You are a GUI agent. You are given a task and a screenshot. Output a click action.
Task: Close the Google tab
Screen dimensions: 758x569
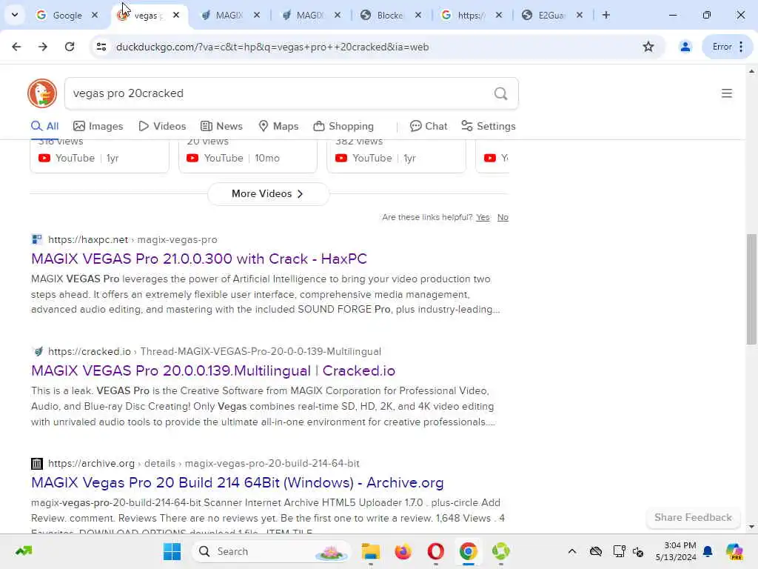pyautogui.click(x=95, y=15)
